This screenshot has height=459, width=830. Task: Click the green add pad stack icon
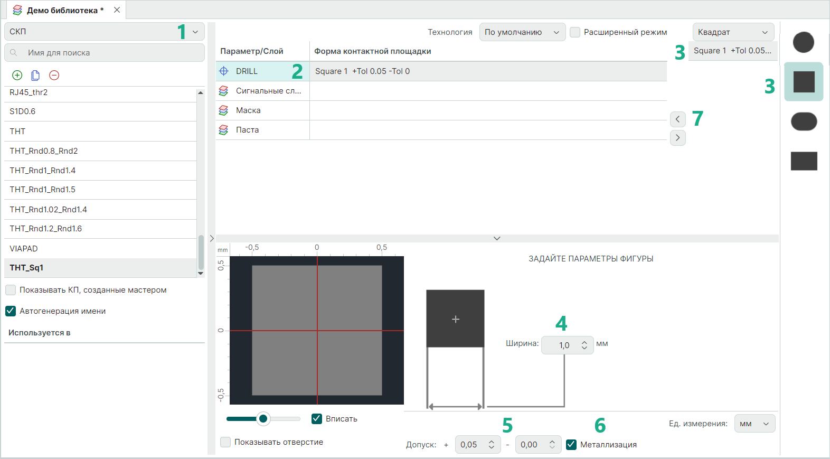[17, 76]
